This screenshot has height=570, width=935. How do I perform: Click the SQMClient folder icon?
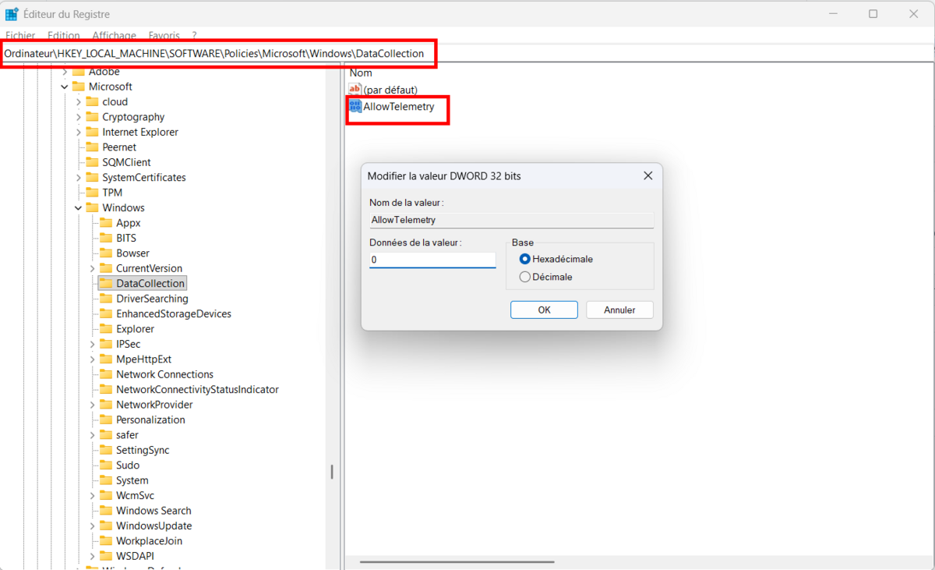(92, 162)
